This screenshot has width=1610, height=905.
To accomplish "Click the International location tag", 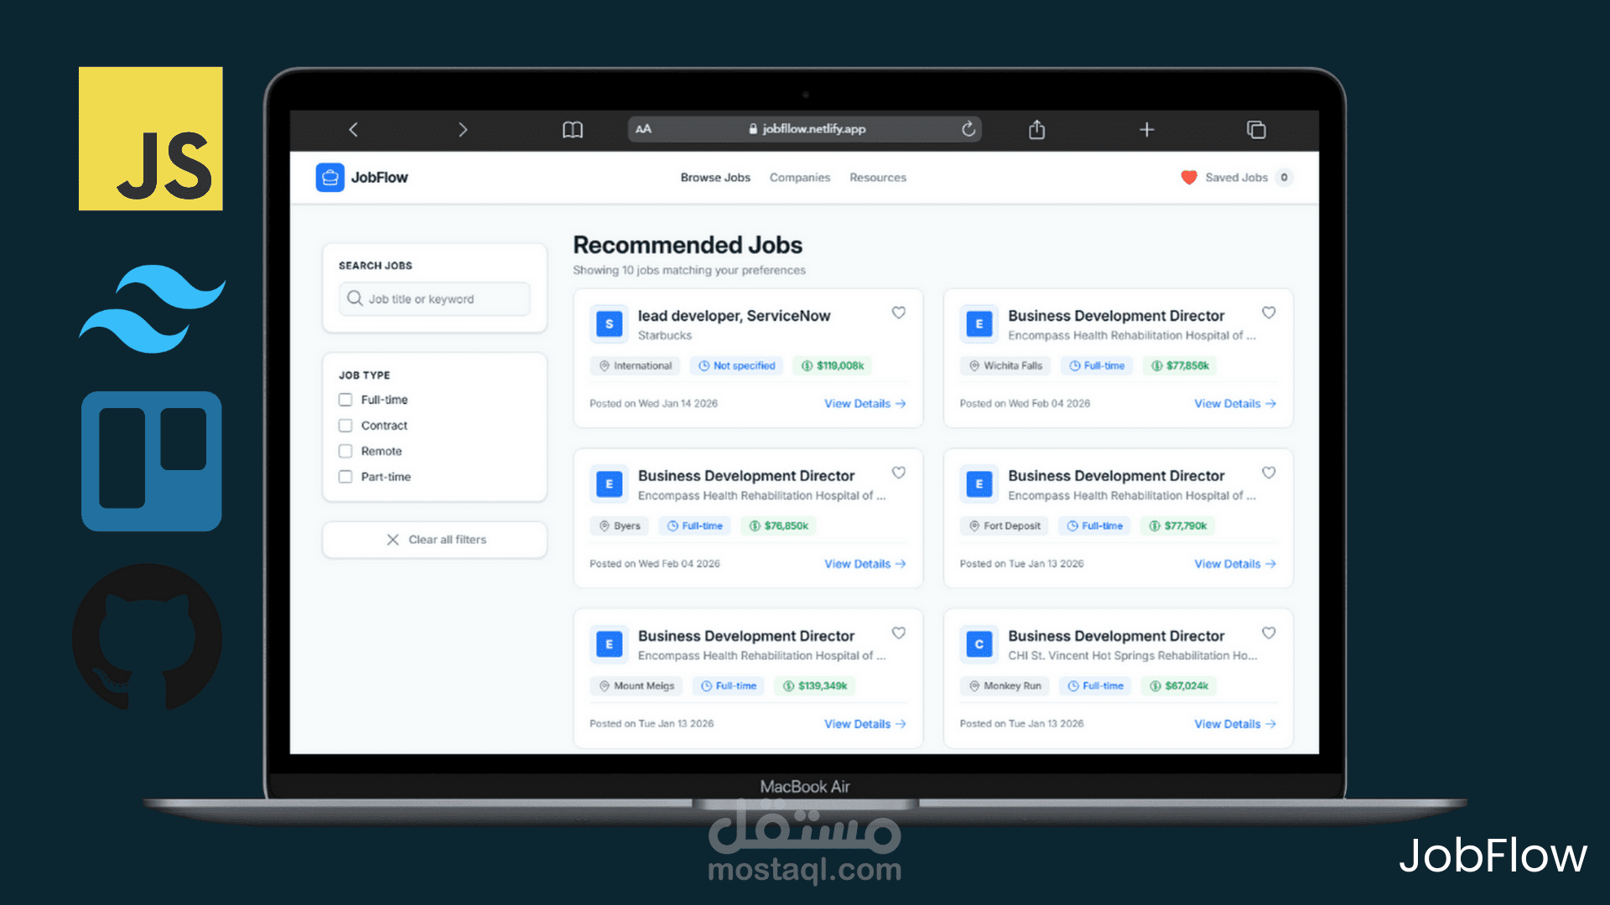I will pos(636,366).
